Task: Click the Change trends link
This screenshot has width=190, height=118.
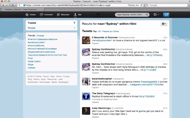Action: coord(40,36)
